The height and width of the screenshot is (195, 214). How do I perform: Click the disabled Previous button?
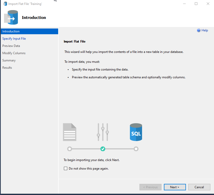tap(150, 187)
